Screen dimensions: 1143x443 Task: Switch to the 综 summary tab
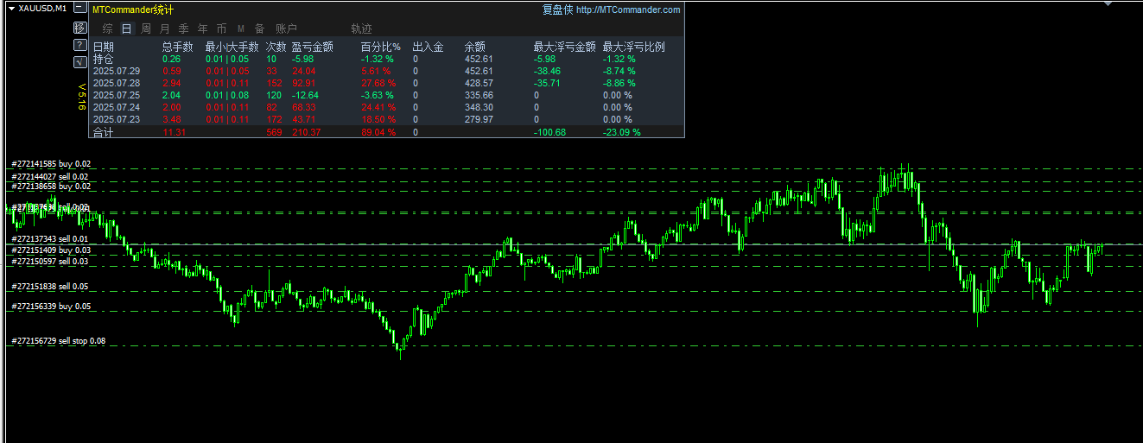[x=107, y=28]
